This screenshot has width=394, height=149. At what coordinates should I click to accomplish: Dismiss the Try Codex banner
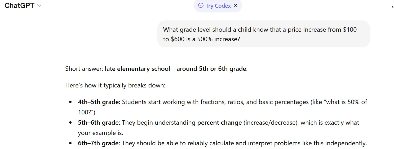tap(236, 6)
